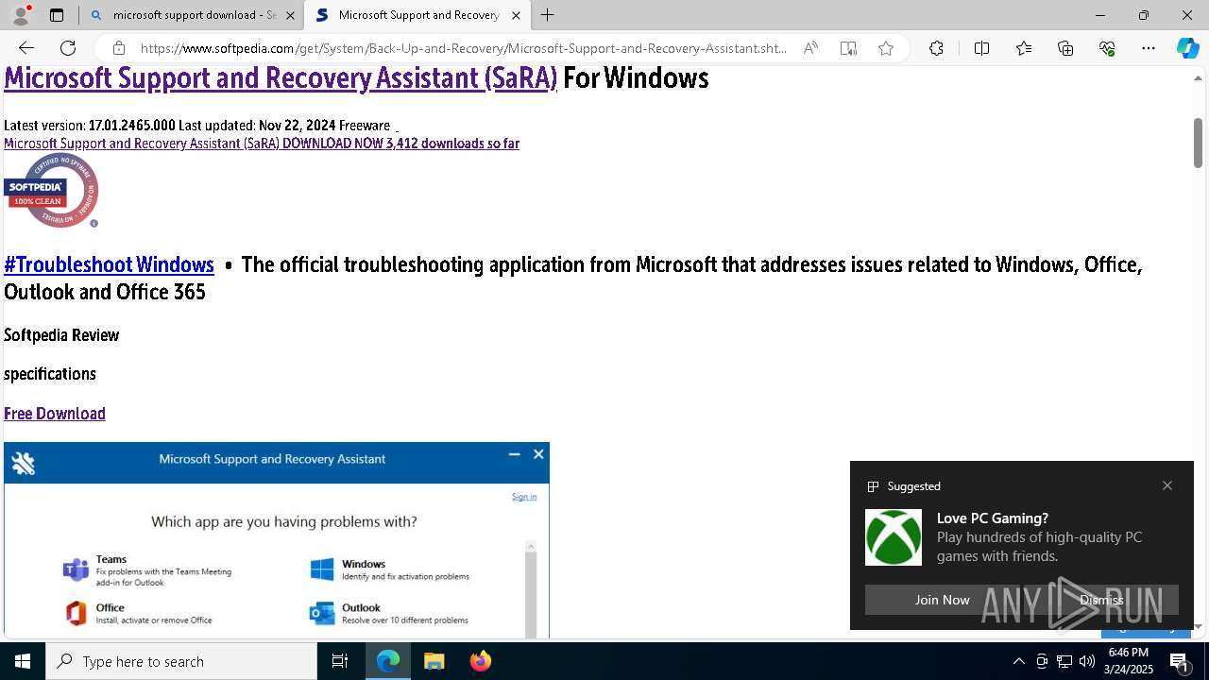View site information lock icon
The image size is (1209, 680).
pos(118,48)
